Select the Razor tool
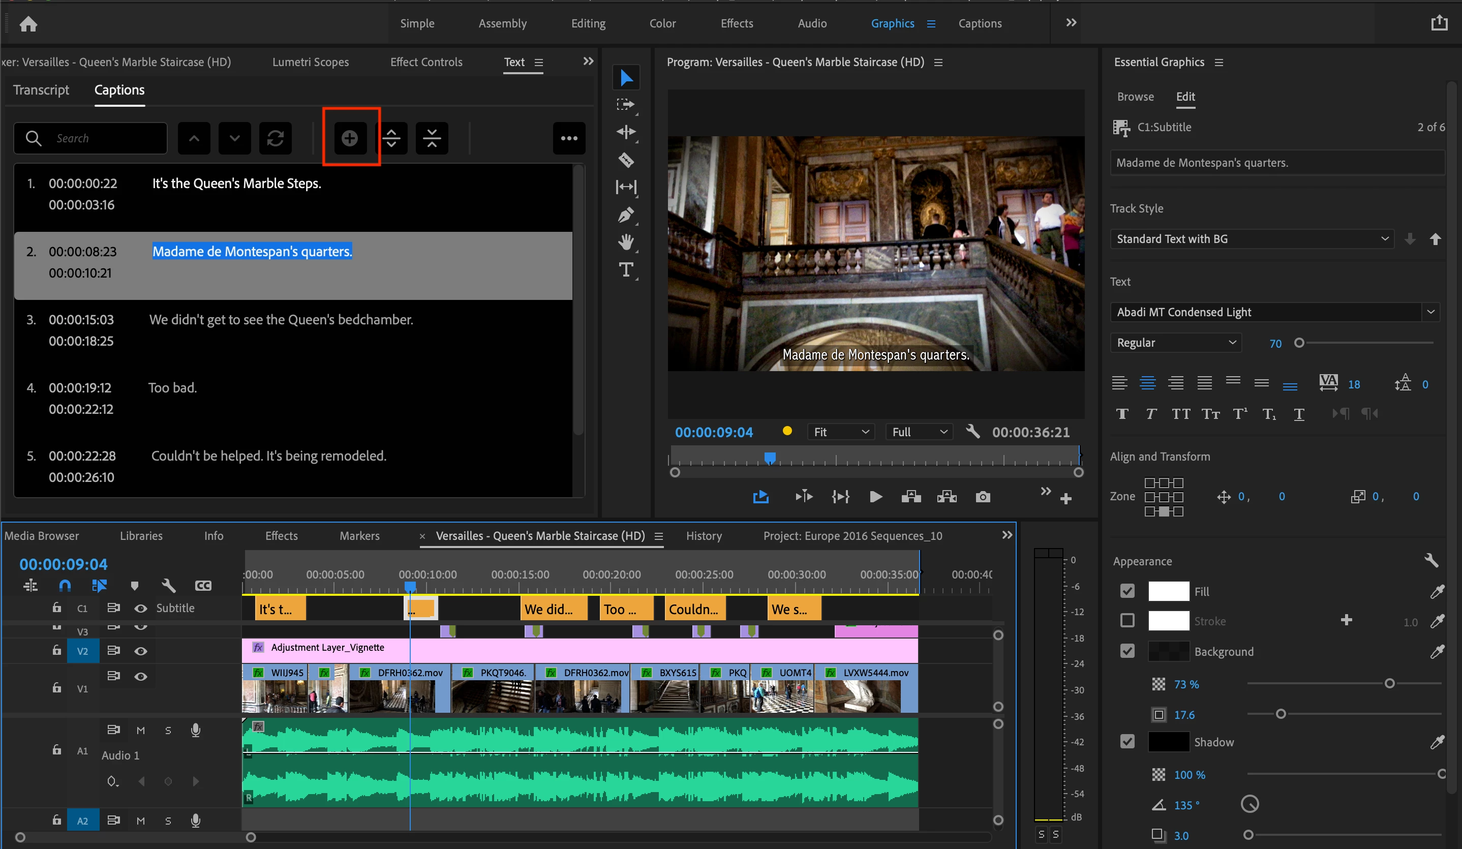 coord(625,160)
